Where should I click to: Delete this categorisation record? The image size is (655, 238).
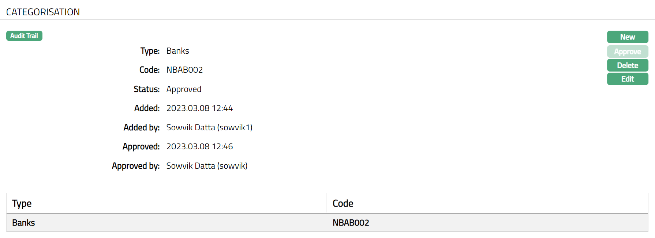[627, 65]
